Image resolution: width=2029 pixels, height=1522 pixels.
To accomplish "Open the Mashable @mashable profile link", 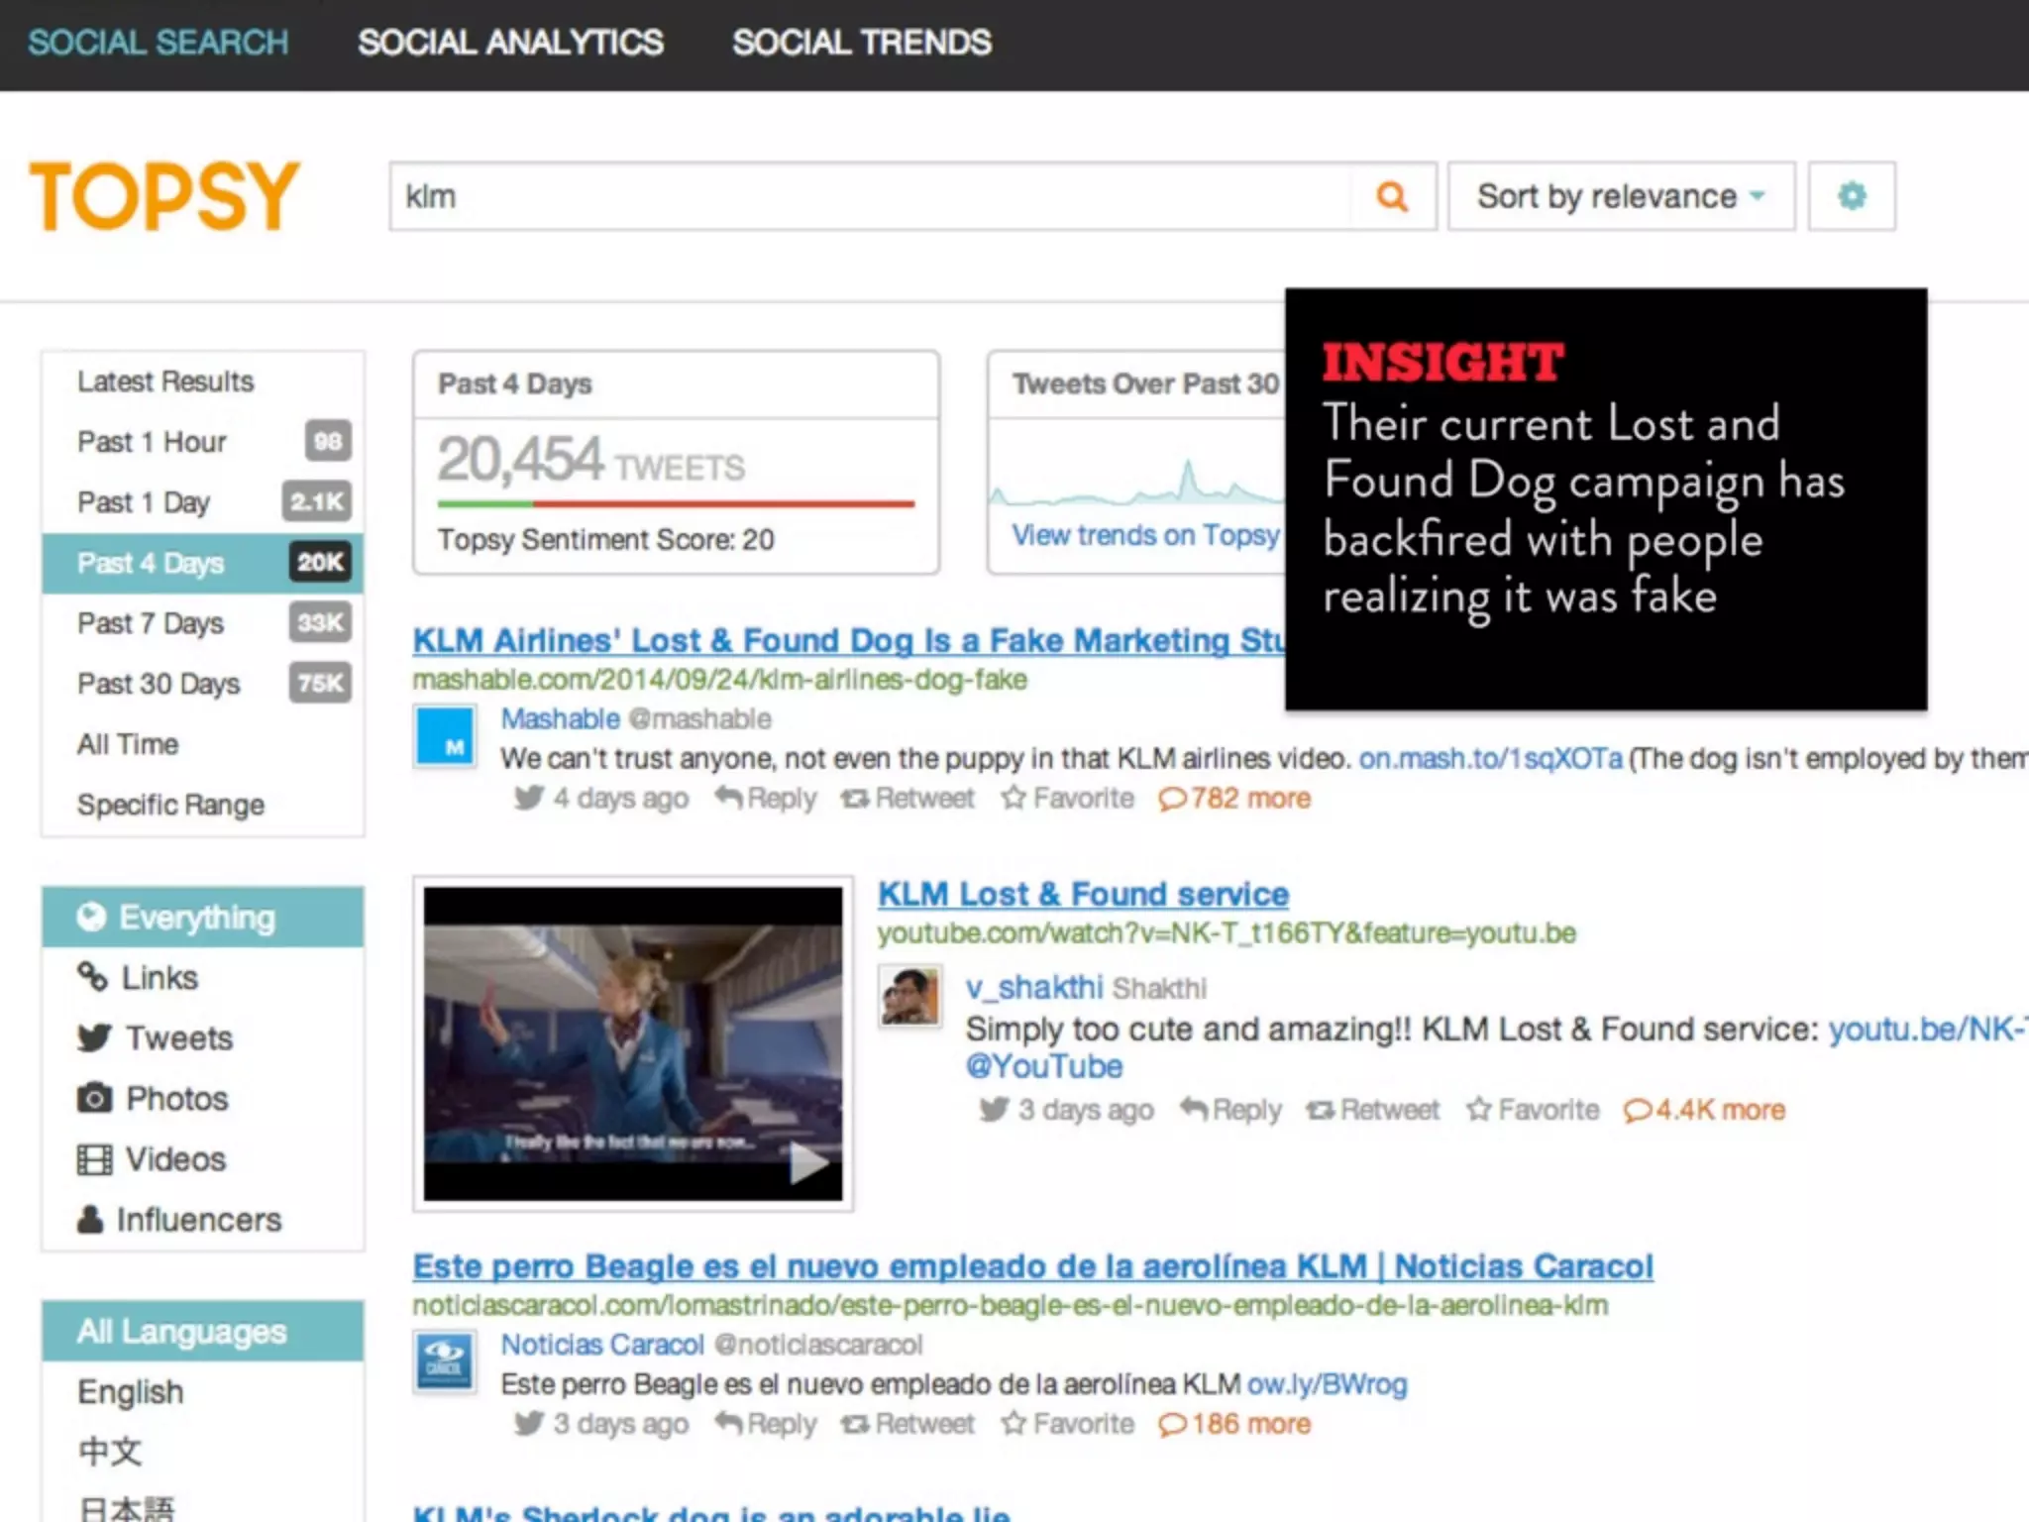I will pyautogui.click(x=636, y=718).
